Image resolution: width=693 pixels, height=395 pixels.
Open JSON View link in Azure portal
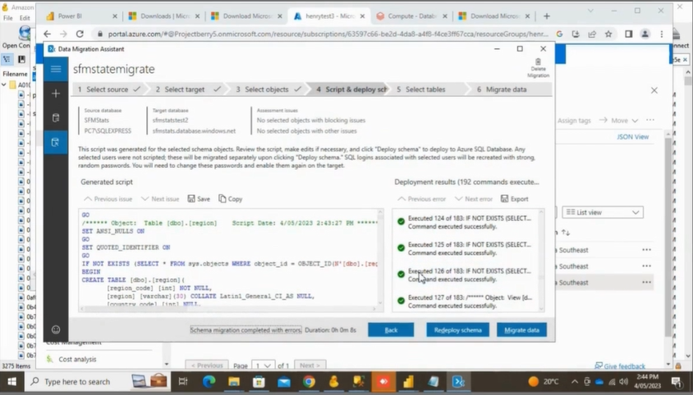click(x=632, y=137)
